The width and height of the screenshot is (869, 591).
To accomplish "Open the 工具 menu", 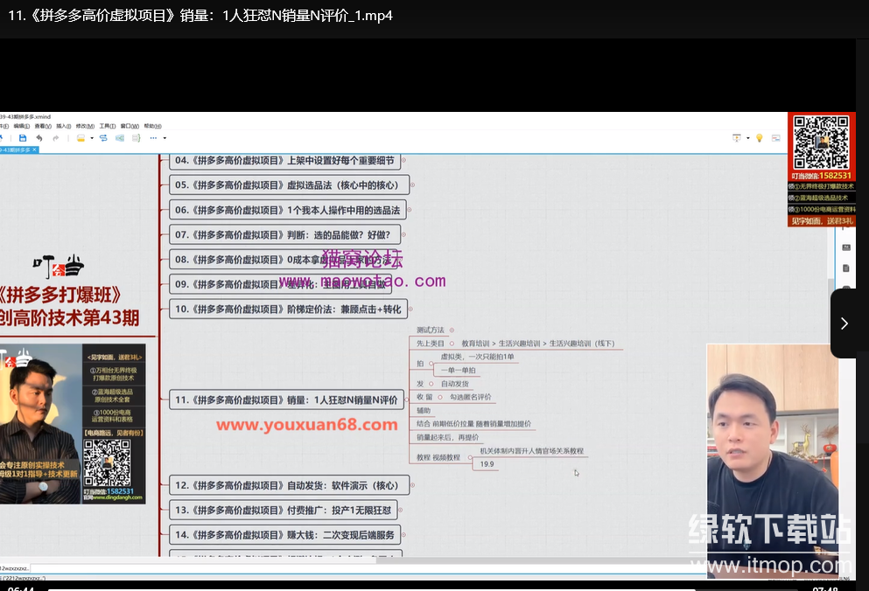I will click(108, 126).
